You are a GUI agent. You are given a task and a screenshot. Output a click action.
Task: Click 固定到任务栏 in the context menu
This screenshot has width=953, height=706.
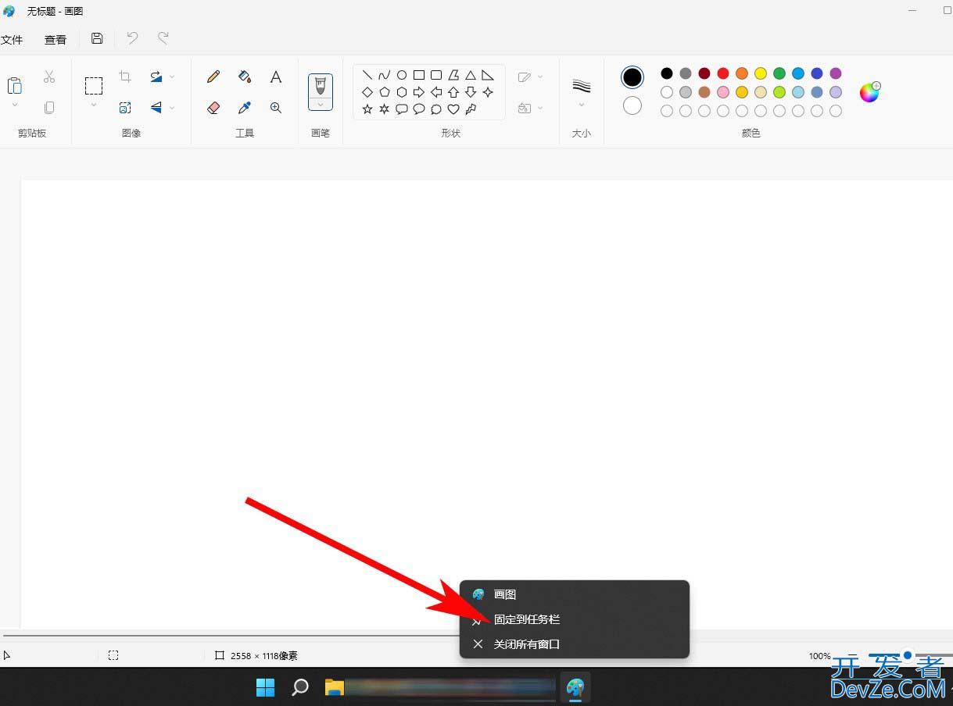[x=527, y=619]
